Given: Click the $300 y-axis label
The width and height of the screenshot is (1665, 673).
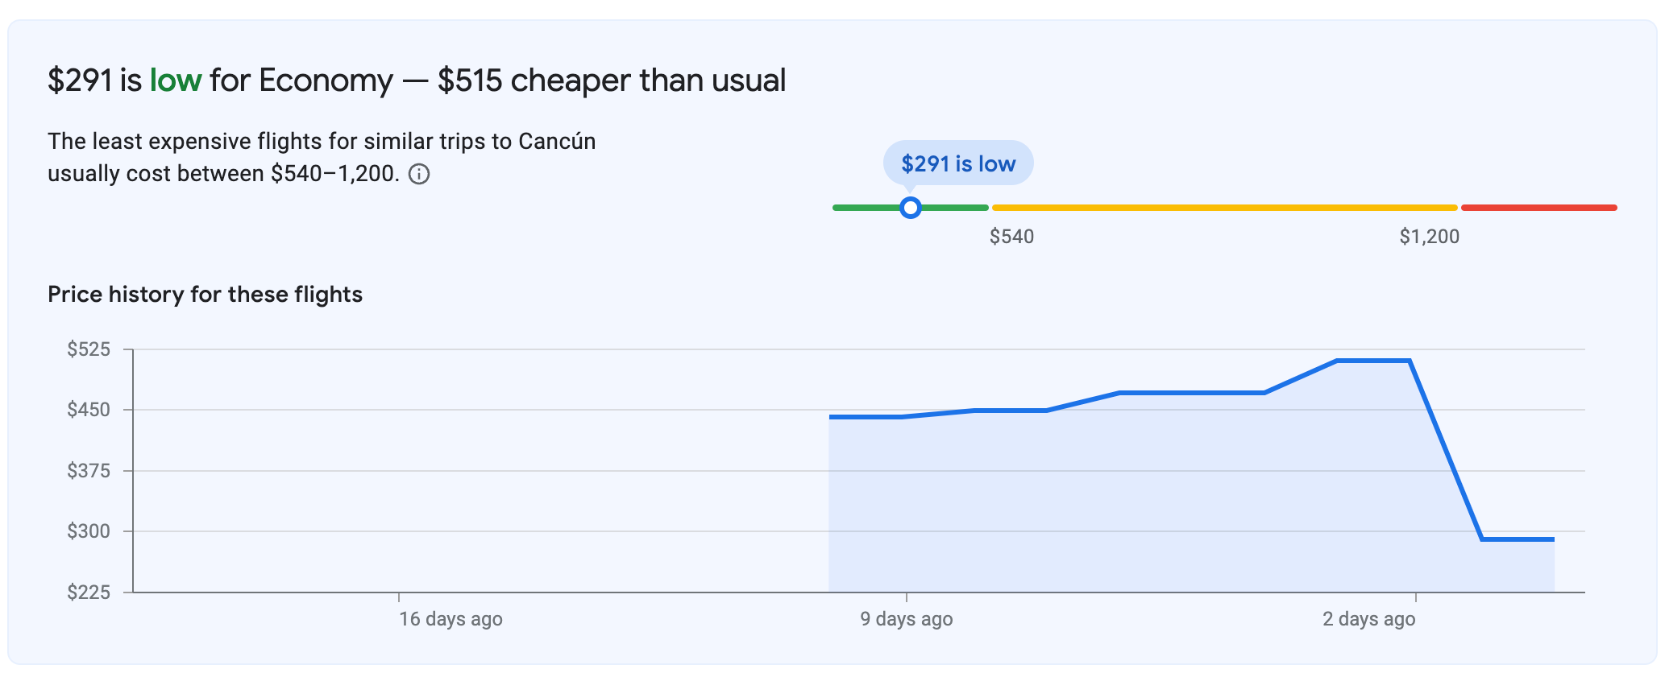Looking at the screenshot, I should (89, 531).
